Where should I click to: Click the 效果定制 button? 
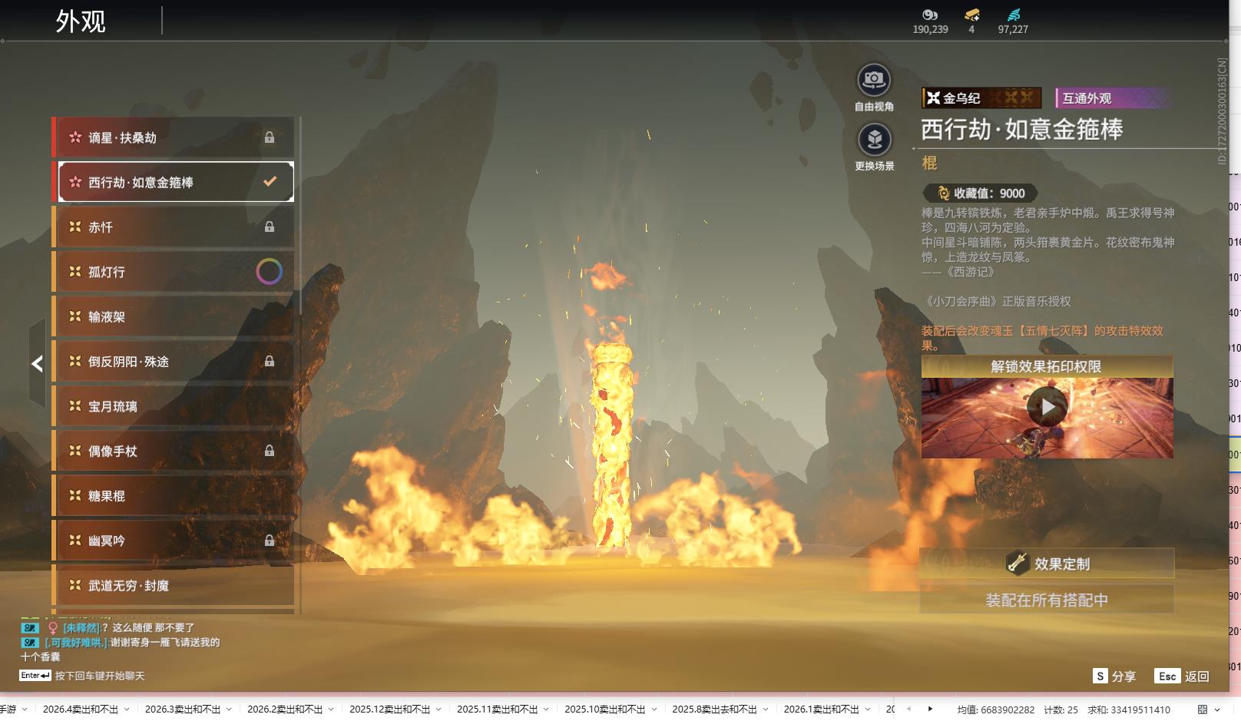click(1047, 564)
